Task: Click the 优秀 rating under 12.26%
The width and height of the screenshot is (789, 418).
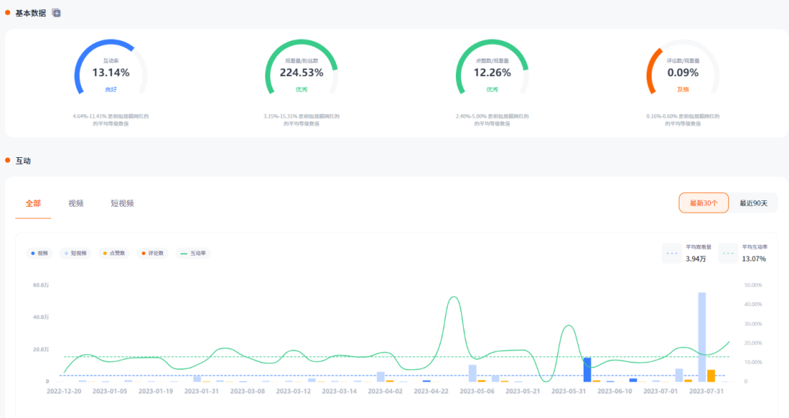Action: (x=492, y=90)
